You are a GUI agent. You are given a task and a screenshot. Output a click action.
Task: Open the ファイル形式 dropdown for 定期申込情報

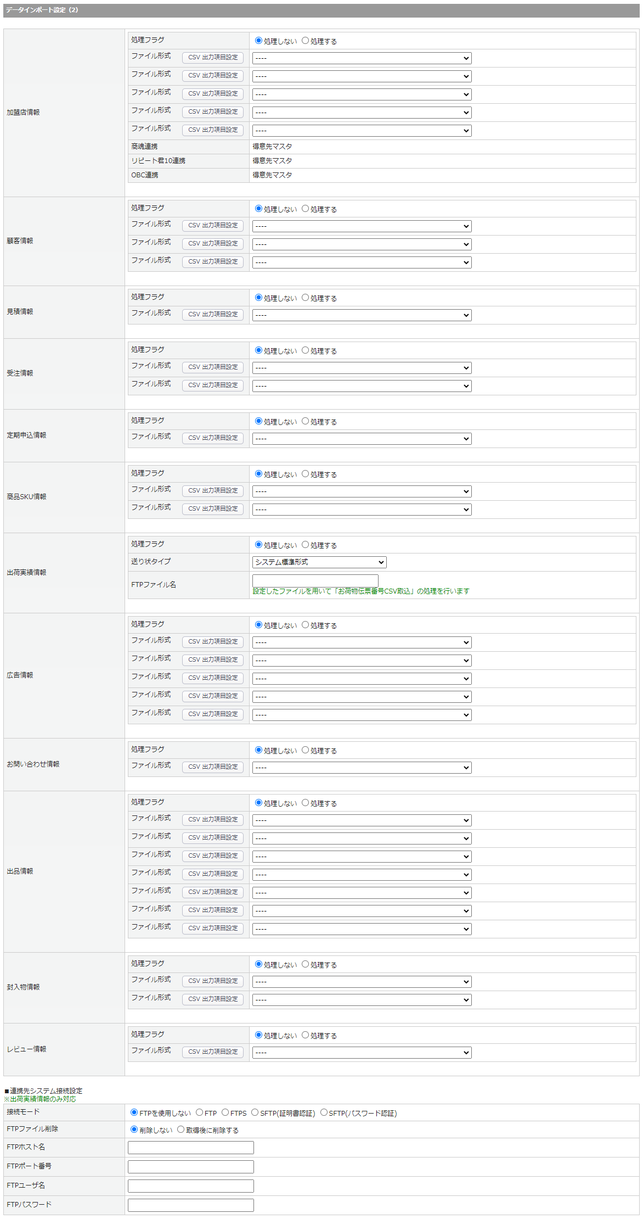362,439
